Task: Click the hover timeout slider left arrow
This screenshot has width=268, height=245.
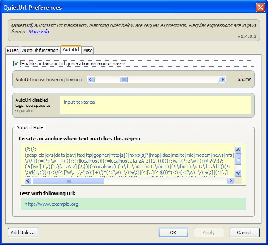Action: point(91,79)
